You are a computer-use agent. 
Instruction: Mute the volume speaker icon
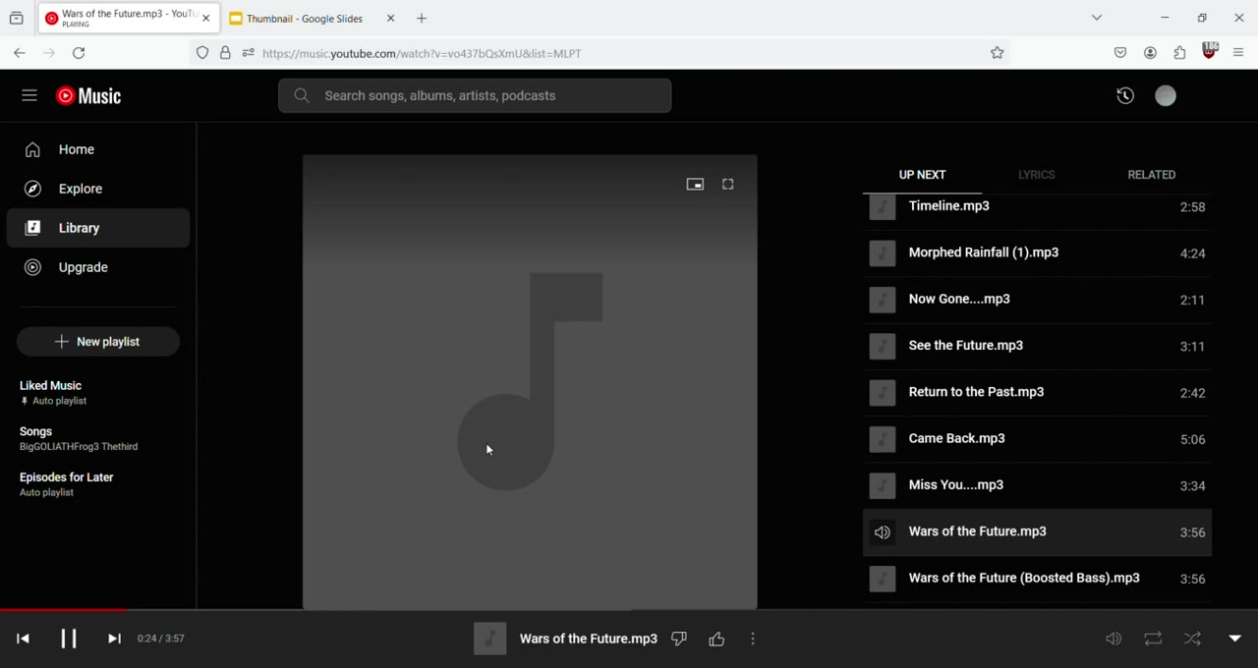tap(1114, 640)
